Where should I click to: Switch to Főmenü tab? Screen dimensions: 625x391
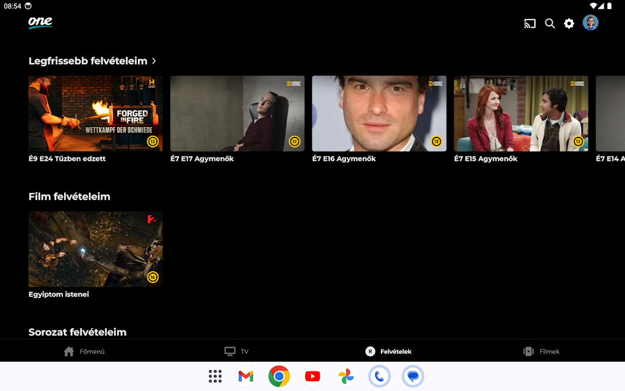[84, 351]
